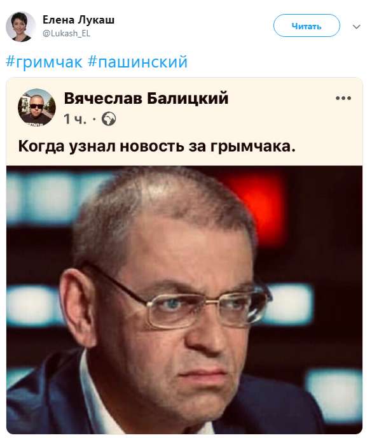
Task: Click Вячеслав Балицкий profile picture
Action: point(36,107)
